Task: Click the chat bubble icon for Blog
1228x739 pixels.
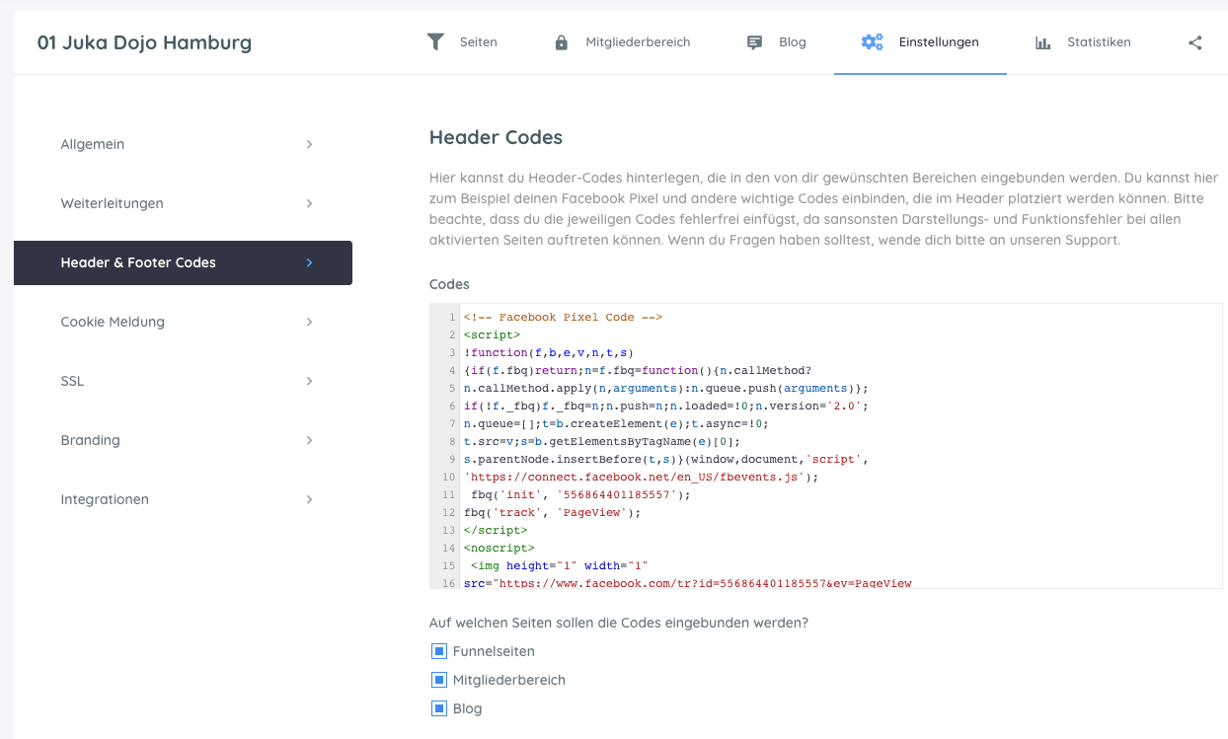Action: pyautogui.click(x=755, y=42)
